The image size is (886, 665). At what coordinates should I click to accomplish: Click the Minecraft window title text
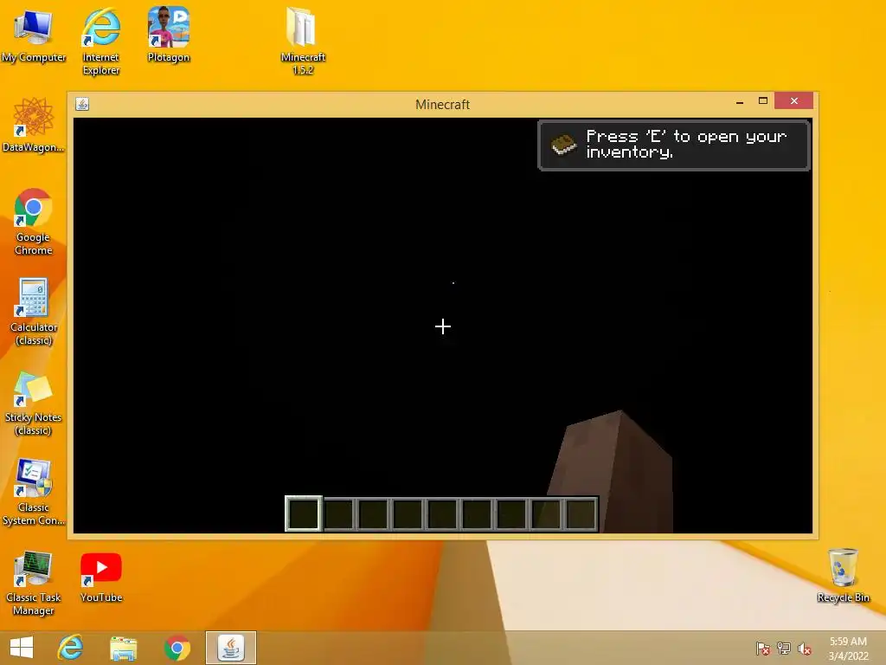tap(442, 105)
